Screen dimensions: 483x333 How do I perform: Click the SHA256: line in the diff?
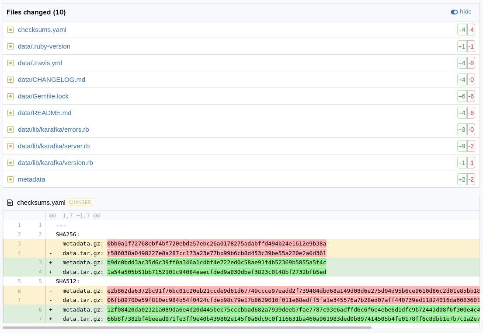tap(67, 235)
